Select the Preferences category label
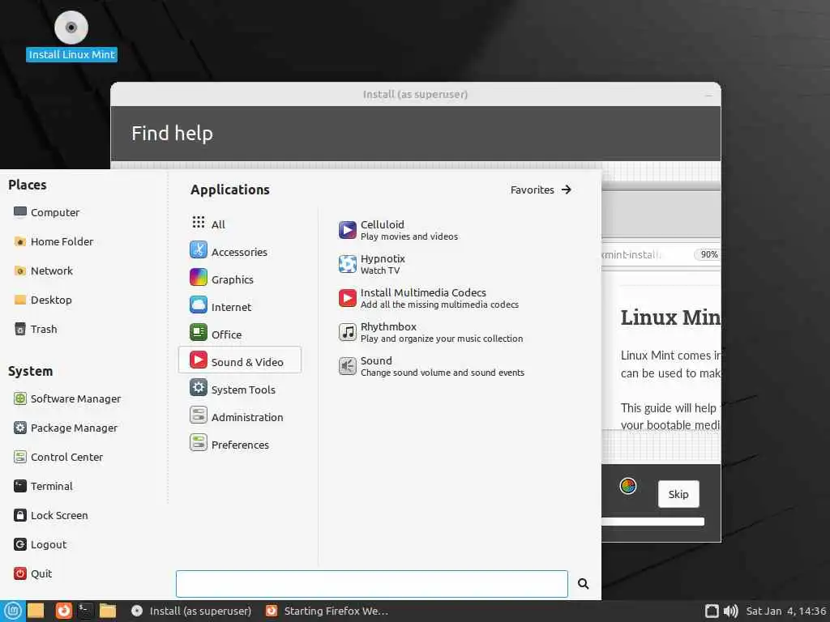Viewport: 830px width, 622px height. pyautogui.click(x=240, y=445)
